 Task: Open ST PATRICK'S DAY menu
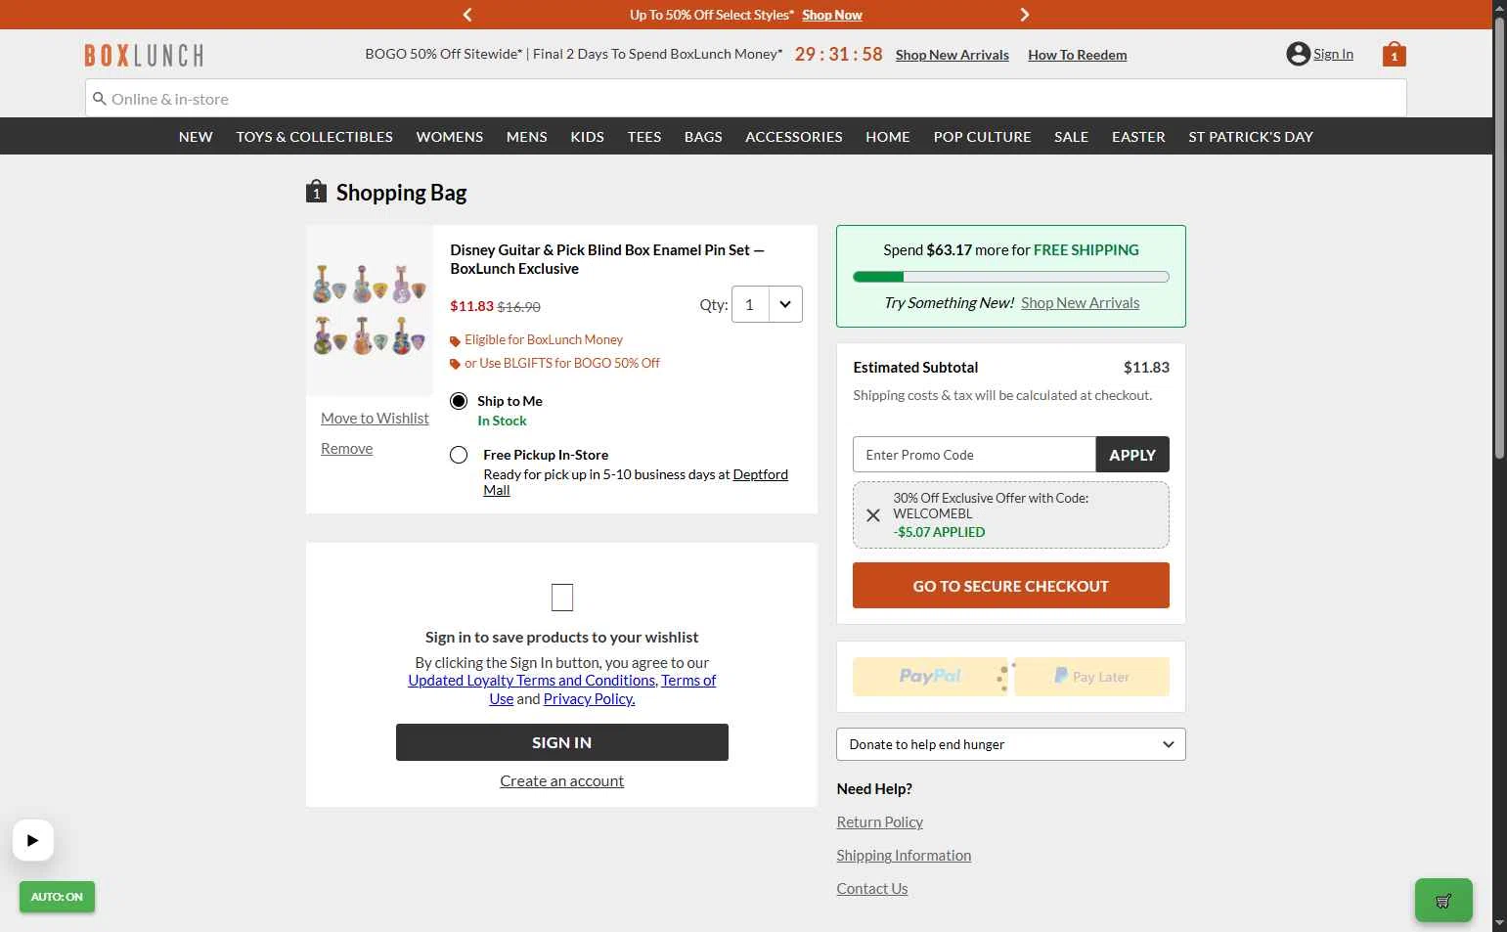click(1251, 137)
